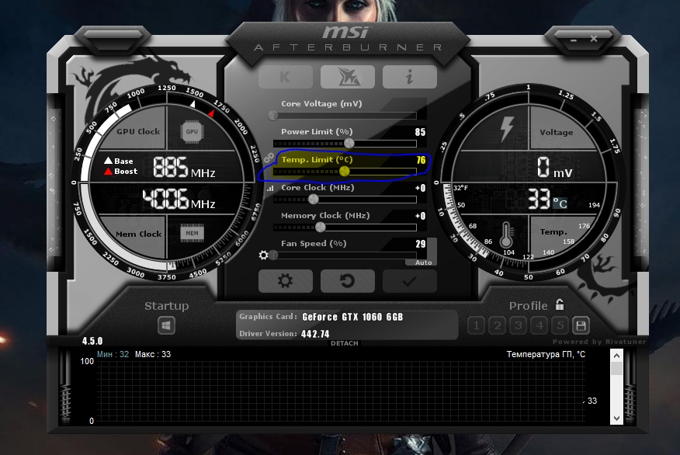This screenshot has height=455, width=680.
Task: Click the Temp. Limit slider handle
Action: (x=345, y=172)
